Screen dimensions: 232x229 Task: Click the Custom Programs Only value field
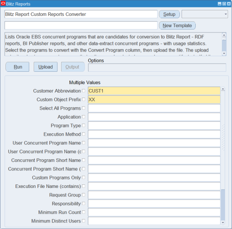click(x=154, y=177)
